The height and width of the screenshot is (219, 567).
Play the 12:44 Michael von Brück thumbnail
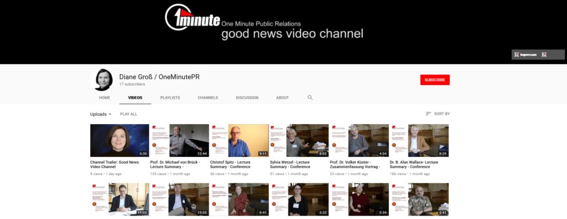[x=179, y=141]
